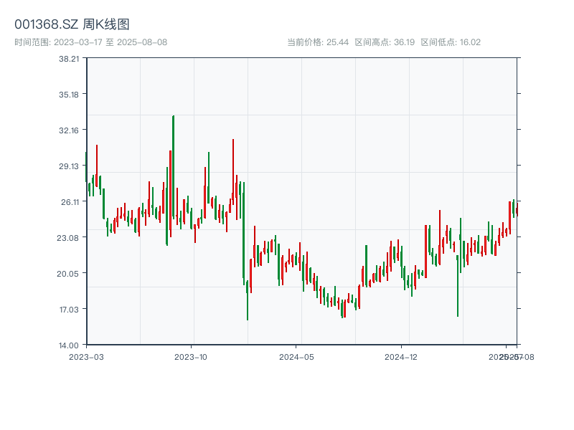Click the y-axis value 35.18
Screen dimensions: 574x430
[x=69, y=95]
